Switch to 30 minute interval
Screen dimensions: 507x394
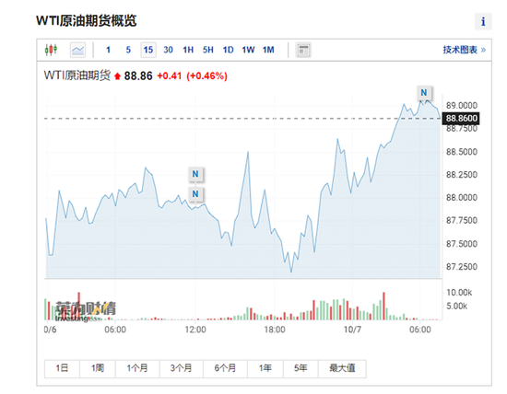tap(168, 50)
